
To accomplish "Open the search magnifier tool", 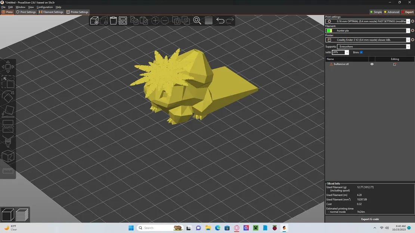I will [197, 21].
